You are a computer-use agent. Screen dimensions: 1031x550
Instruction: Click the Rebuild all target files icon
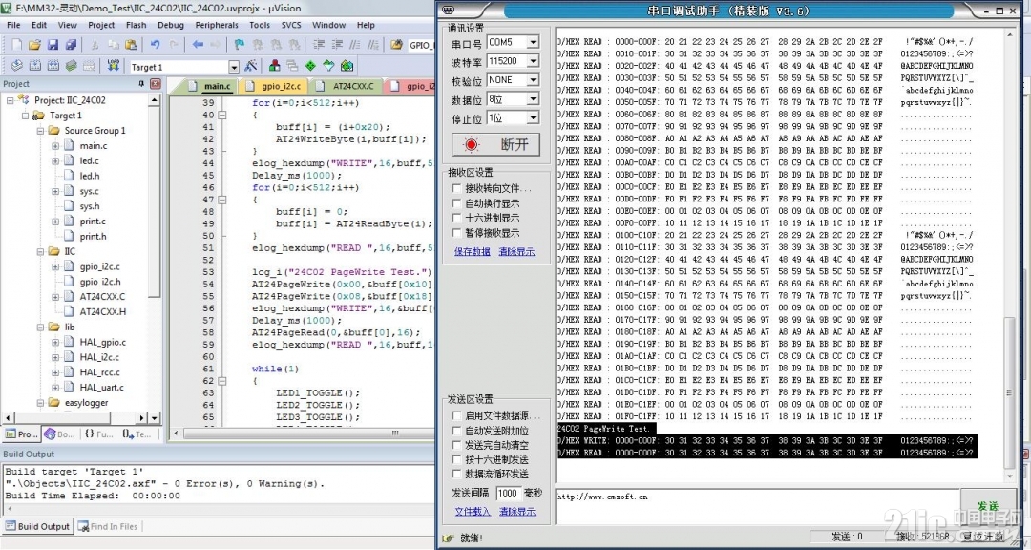(53, 67)
